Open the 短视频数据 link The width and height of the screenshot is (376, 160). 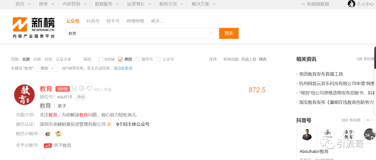tap(318, 4)
